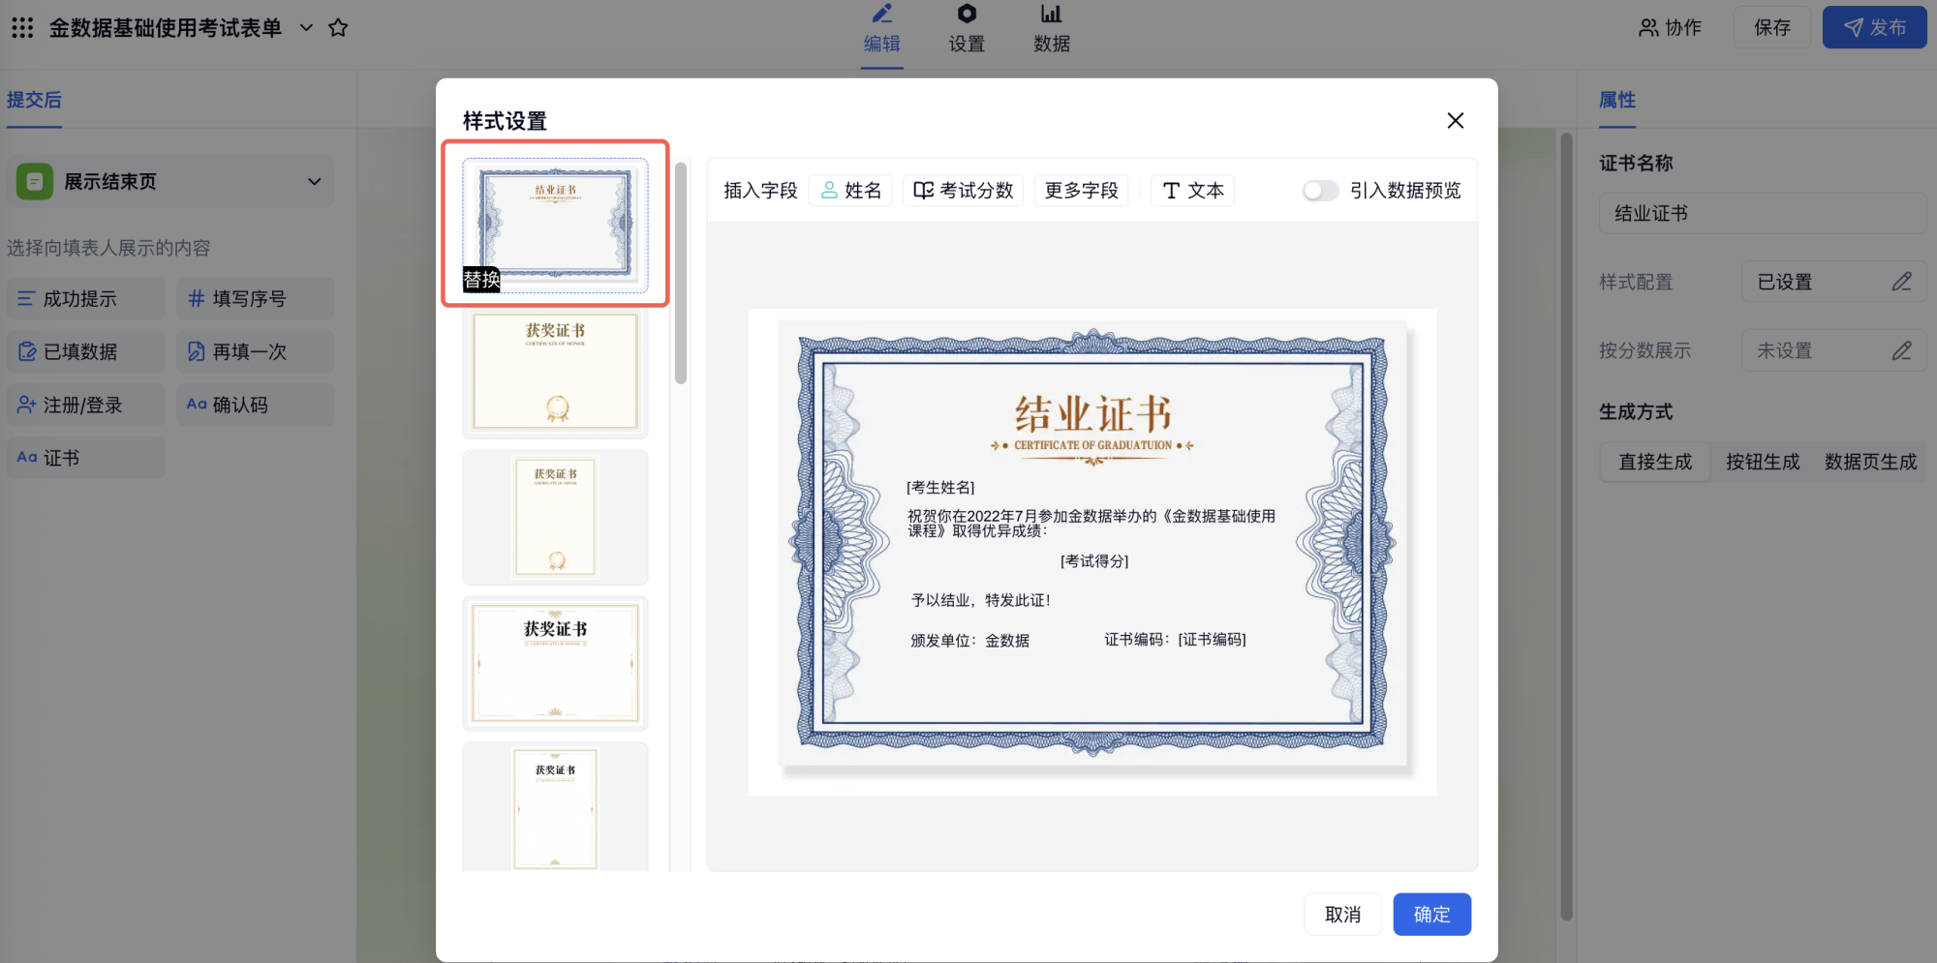Open the form title dropdown arrow

tap(306, 28)
